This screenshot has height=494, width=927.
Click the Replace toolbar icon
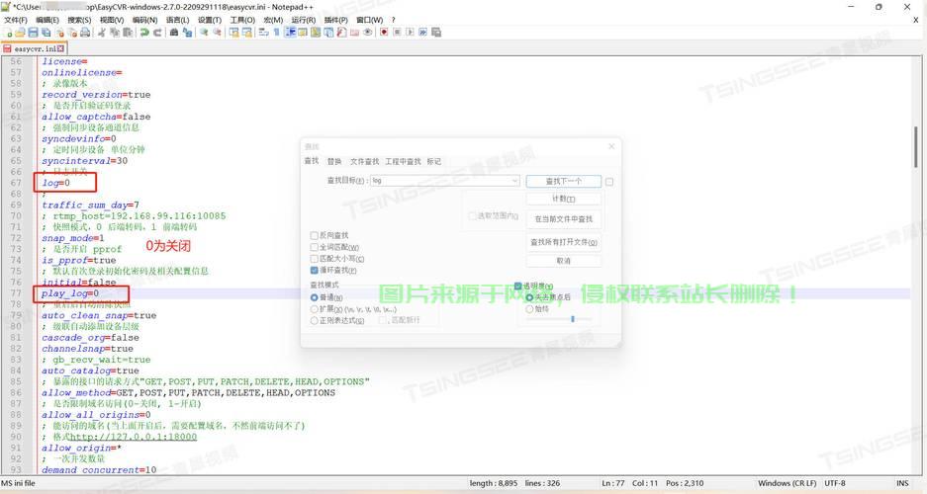point(187,33)
